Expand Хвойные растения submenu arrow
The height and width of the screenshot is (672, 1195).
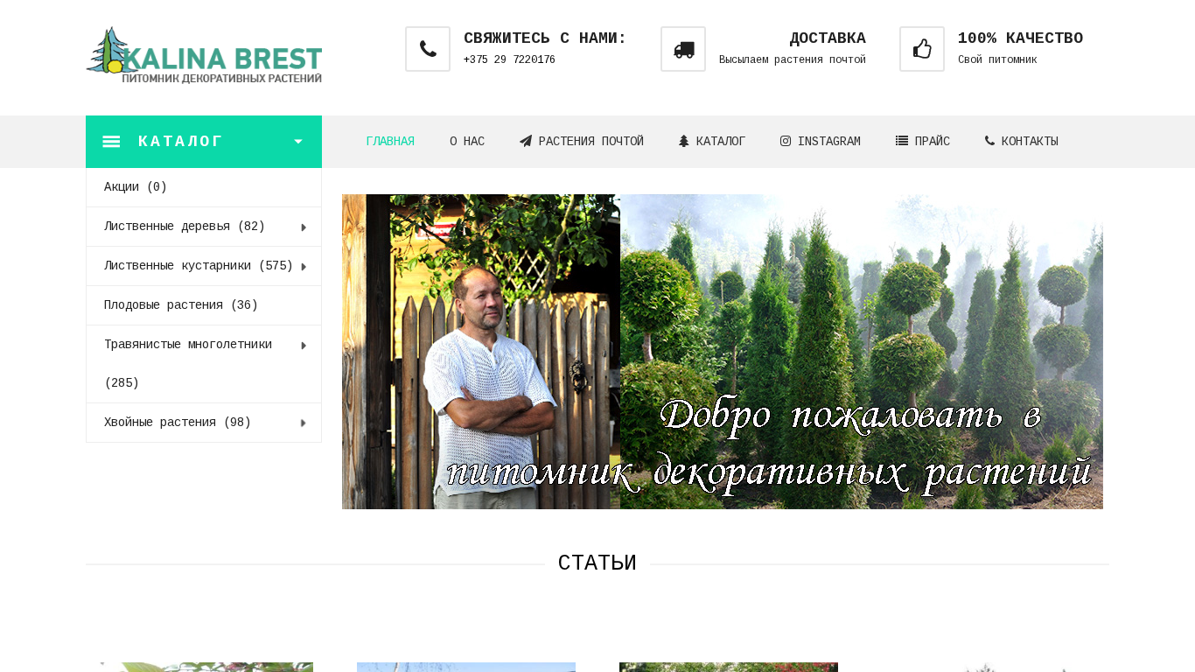pyautogui.click(x=304, y=423)
